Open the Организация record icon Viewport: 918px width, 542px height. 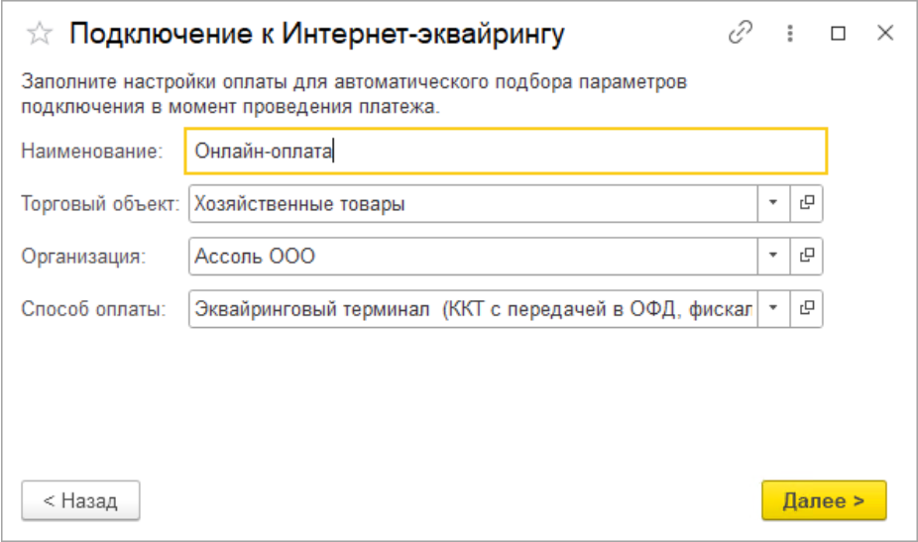tap(807, 257)
